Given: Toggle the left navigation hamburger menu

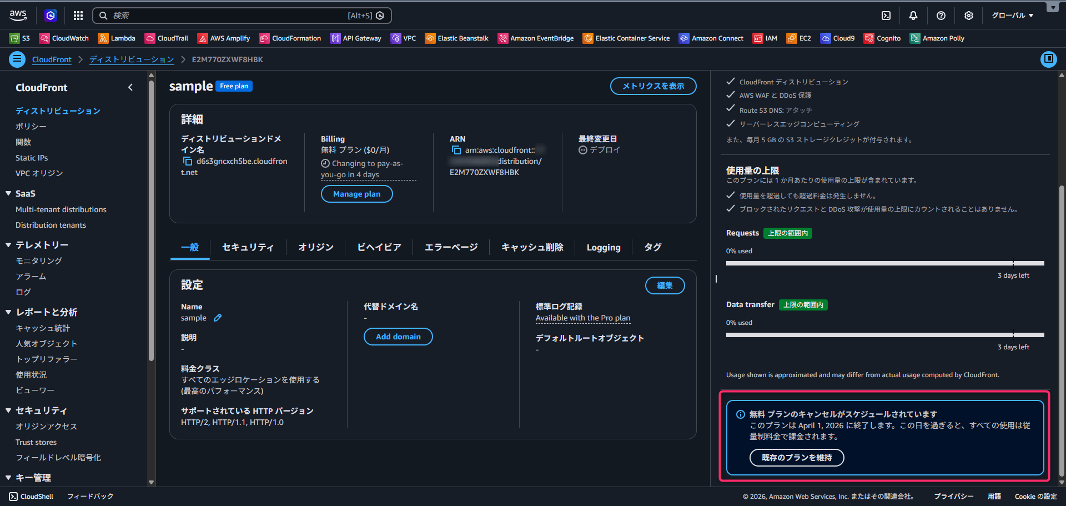Looking at the screenshot, I should [x=17, y=59].
